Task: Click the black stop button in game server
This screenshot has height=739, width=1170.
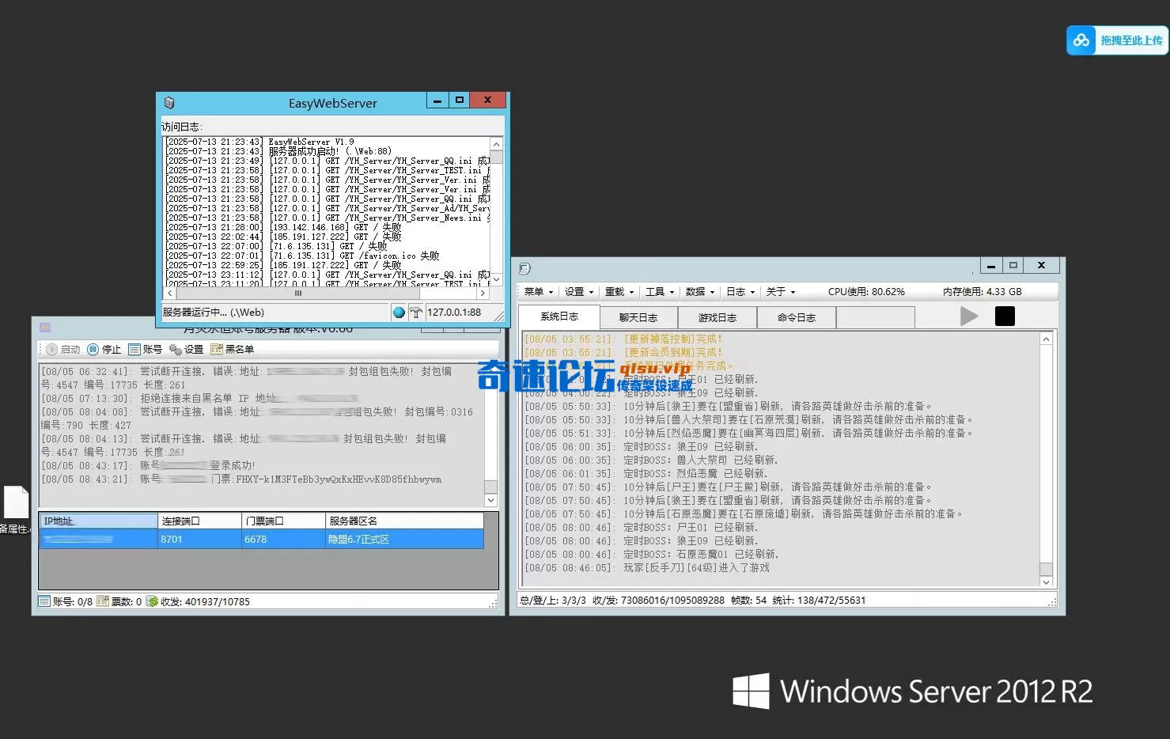Action: [x=1005, y=316]
